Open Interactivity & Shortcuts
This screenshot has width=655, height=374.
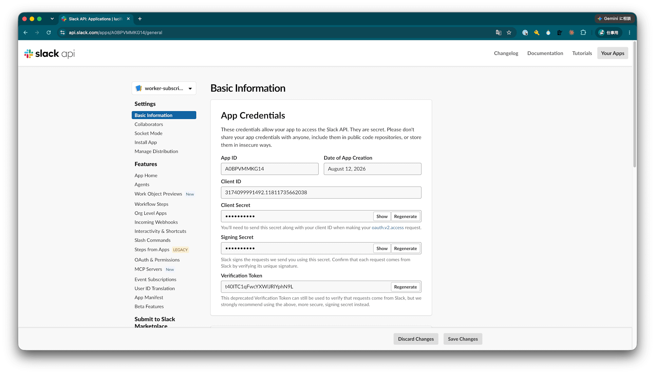[x=160, y=231]
